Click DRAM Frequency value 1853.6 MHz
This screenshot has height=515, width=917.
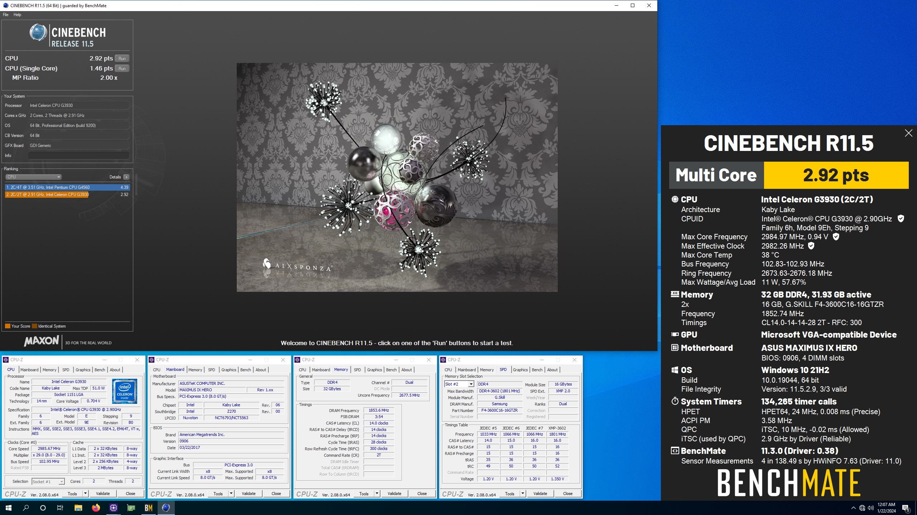point(379,411)
